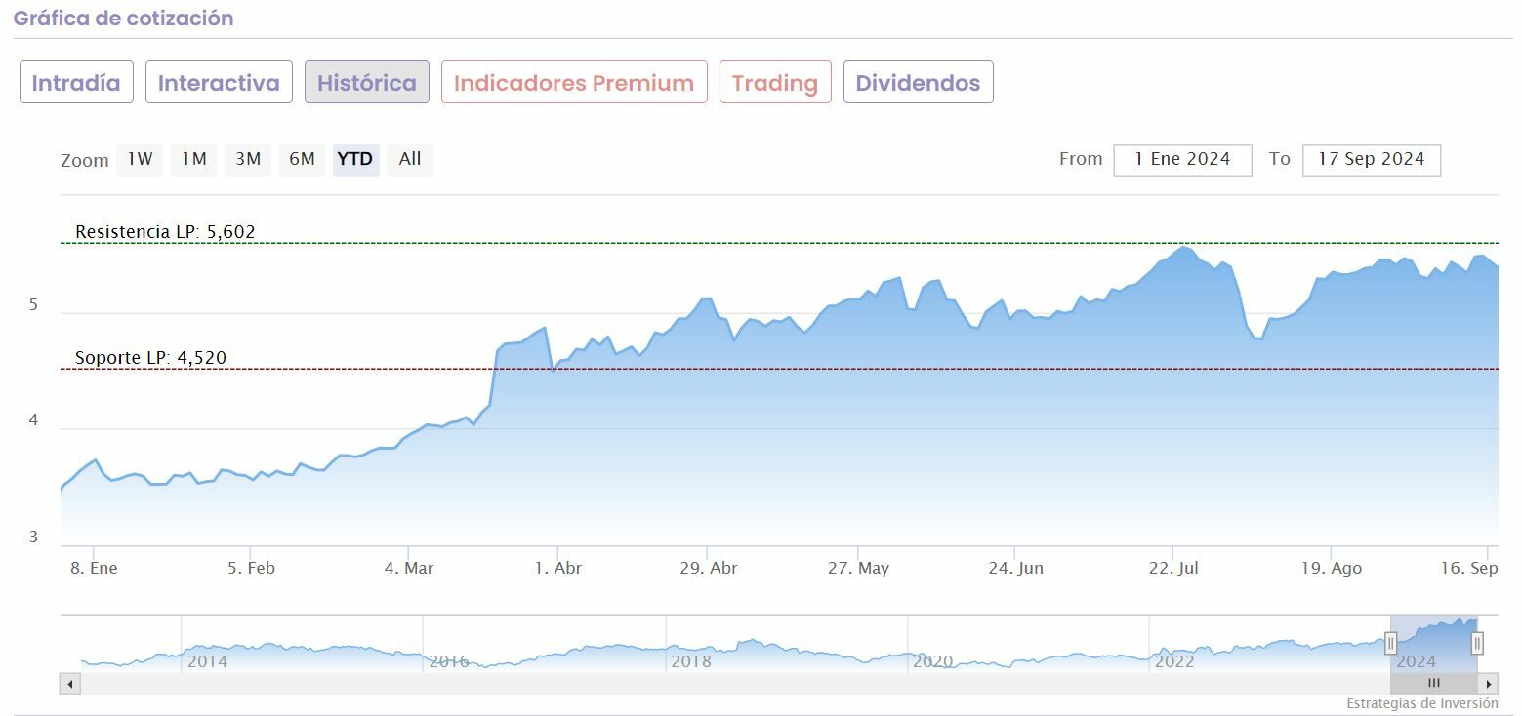
Task: Click left scroll arrow of navigator
Action: point(69,684)
